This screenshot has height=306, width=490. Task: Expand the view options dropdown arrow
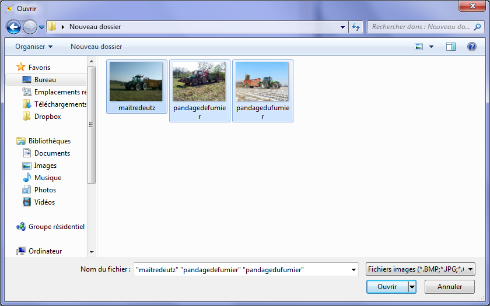click(432, 47)
